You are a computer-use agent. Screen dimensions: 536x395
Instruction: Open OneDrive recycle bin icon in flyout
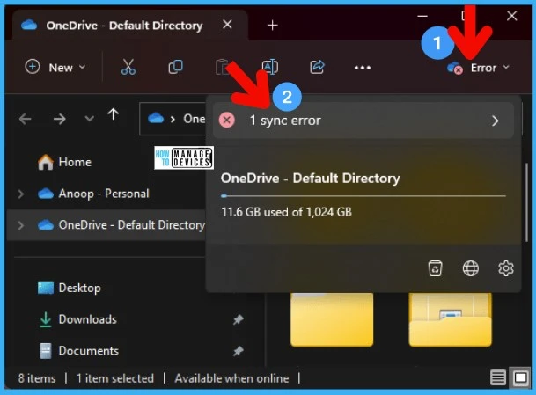click(x=435, y=268)
